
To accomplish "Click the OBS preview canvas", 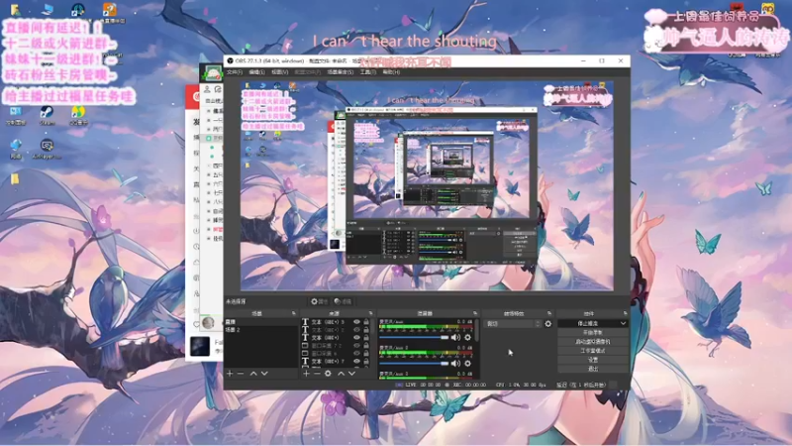I will 427,185.
